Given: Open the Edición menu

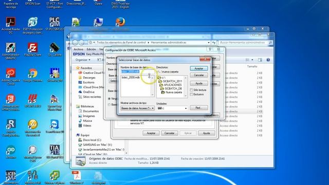Looking at the screenshot, I should point(92,49).
